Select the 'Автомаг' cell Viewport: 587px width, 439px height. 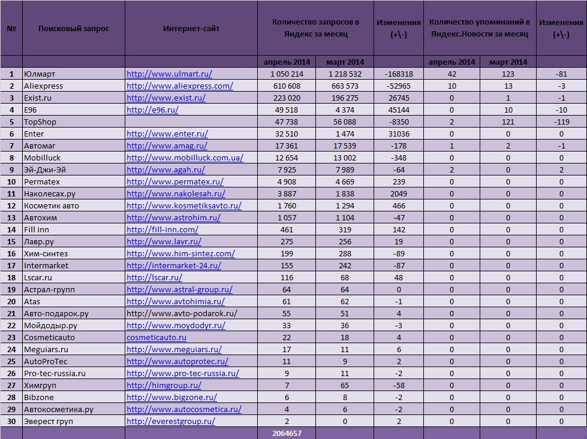(x=74, y=146)
